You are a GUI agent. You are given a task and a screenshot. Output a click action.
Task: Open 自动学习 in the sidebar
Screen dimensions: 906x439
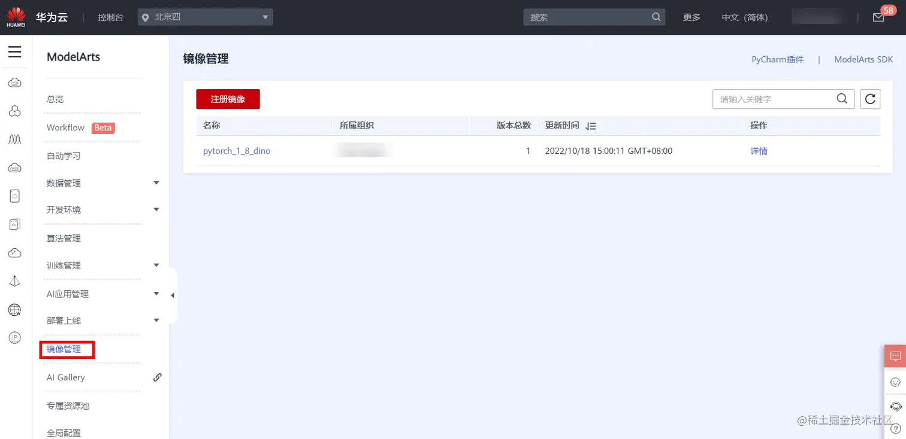tap(64, 156)
